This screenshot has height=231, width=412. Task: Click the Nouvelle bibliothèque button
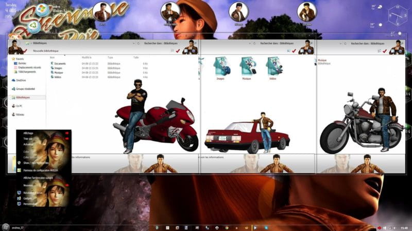pos(46,51)
